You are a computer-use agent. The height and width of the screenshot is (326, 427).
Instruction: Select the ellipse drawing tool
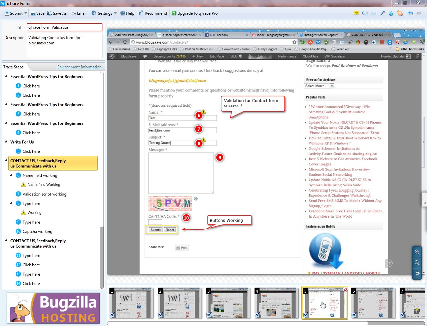click(x=365, y=13)
